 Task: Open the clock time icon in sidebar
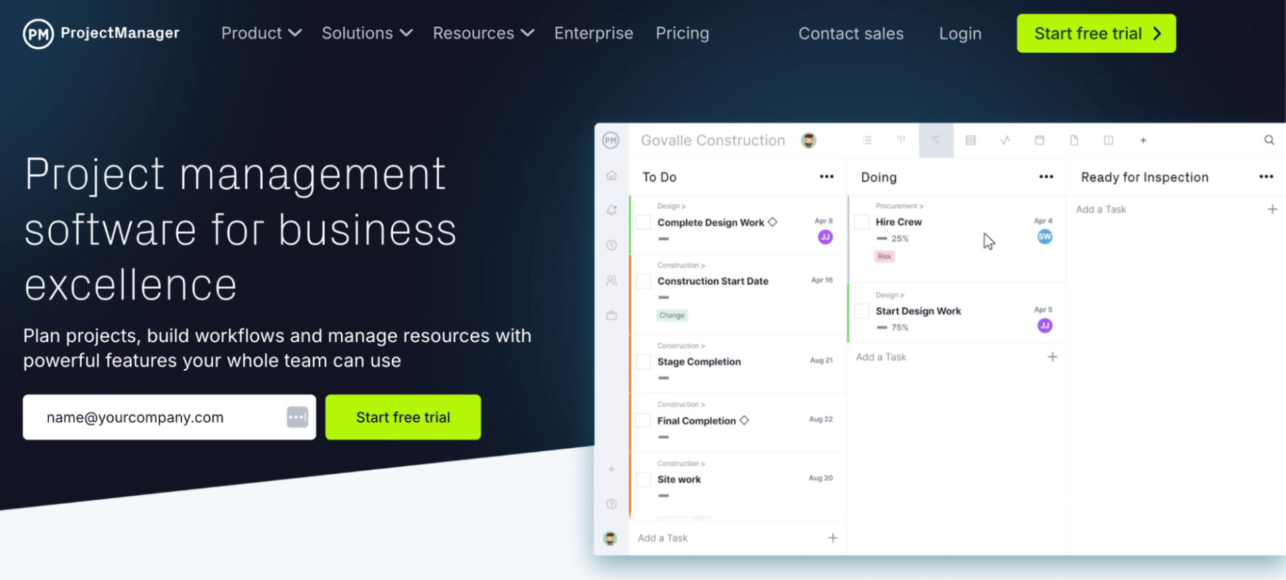pyautogui.click(x=612, y=245)
